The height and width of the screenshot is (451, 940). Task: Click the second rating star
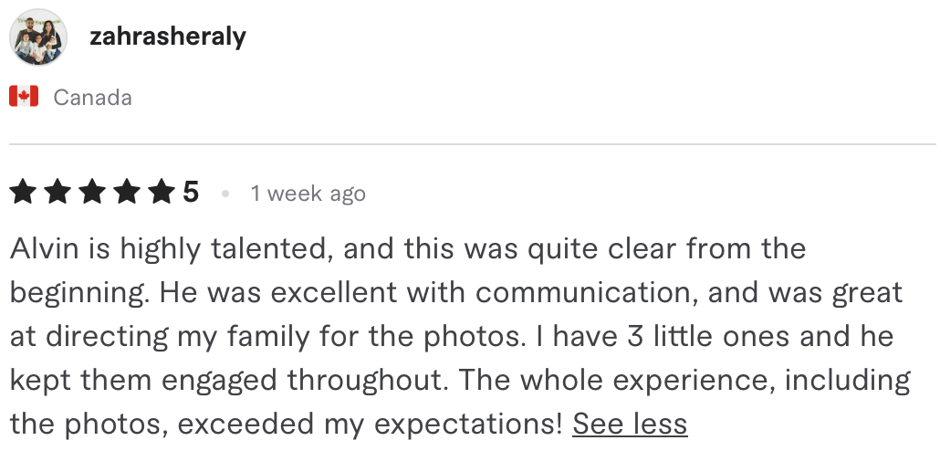[x=57, y=194]
